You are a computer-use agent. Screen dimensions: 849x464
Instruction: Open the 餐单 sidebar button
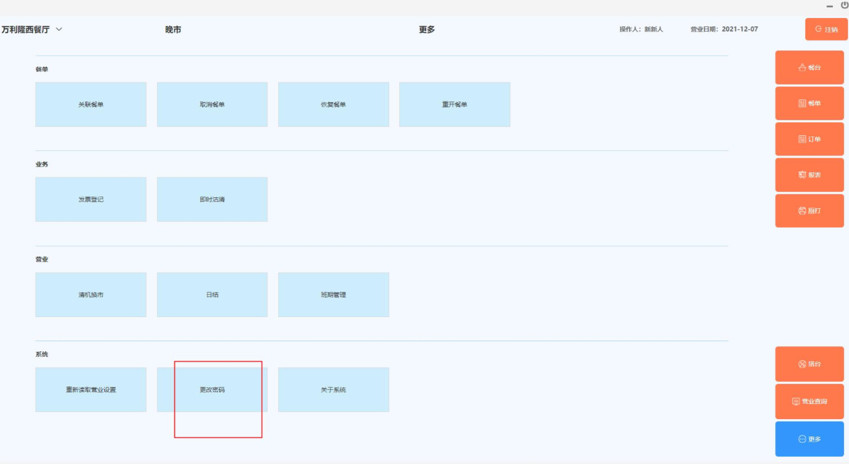pyautogui.click(x=809, y=103)
